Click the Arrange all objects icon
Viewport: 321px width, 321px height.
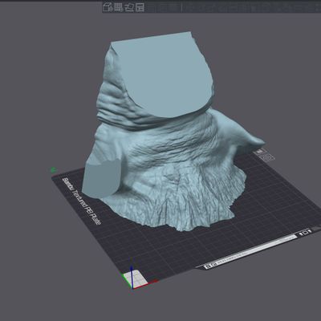click(140, 7)
